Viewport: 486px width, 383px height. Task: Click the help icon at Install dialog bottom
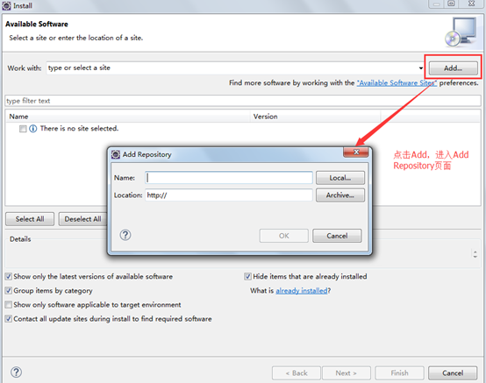pos(16,372)
